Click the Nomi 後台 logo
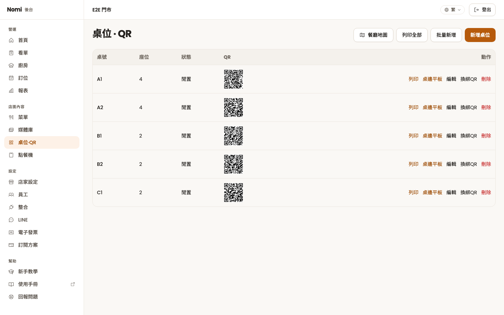 [x=20, y=9]
